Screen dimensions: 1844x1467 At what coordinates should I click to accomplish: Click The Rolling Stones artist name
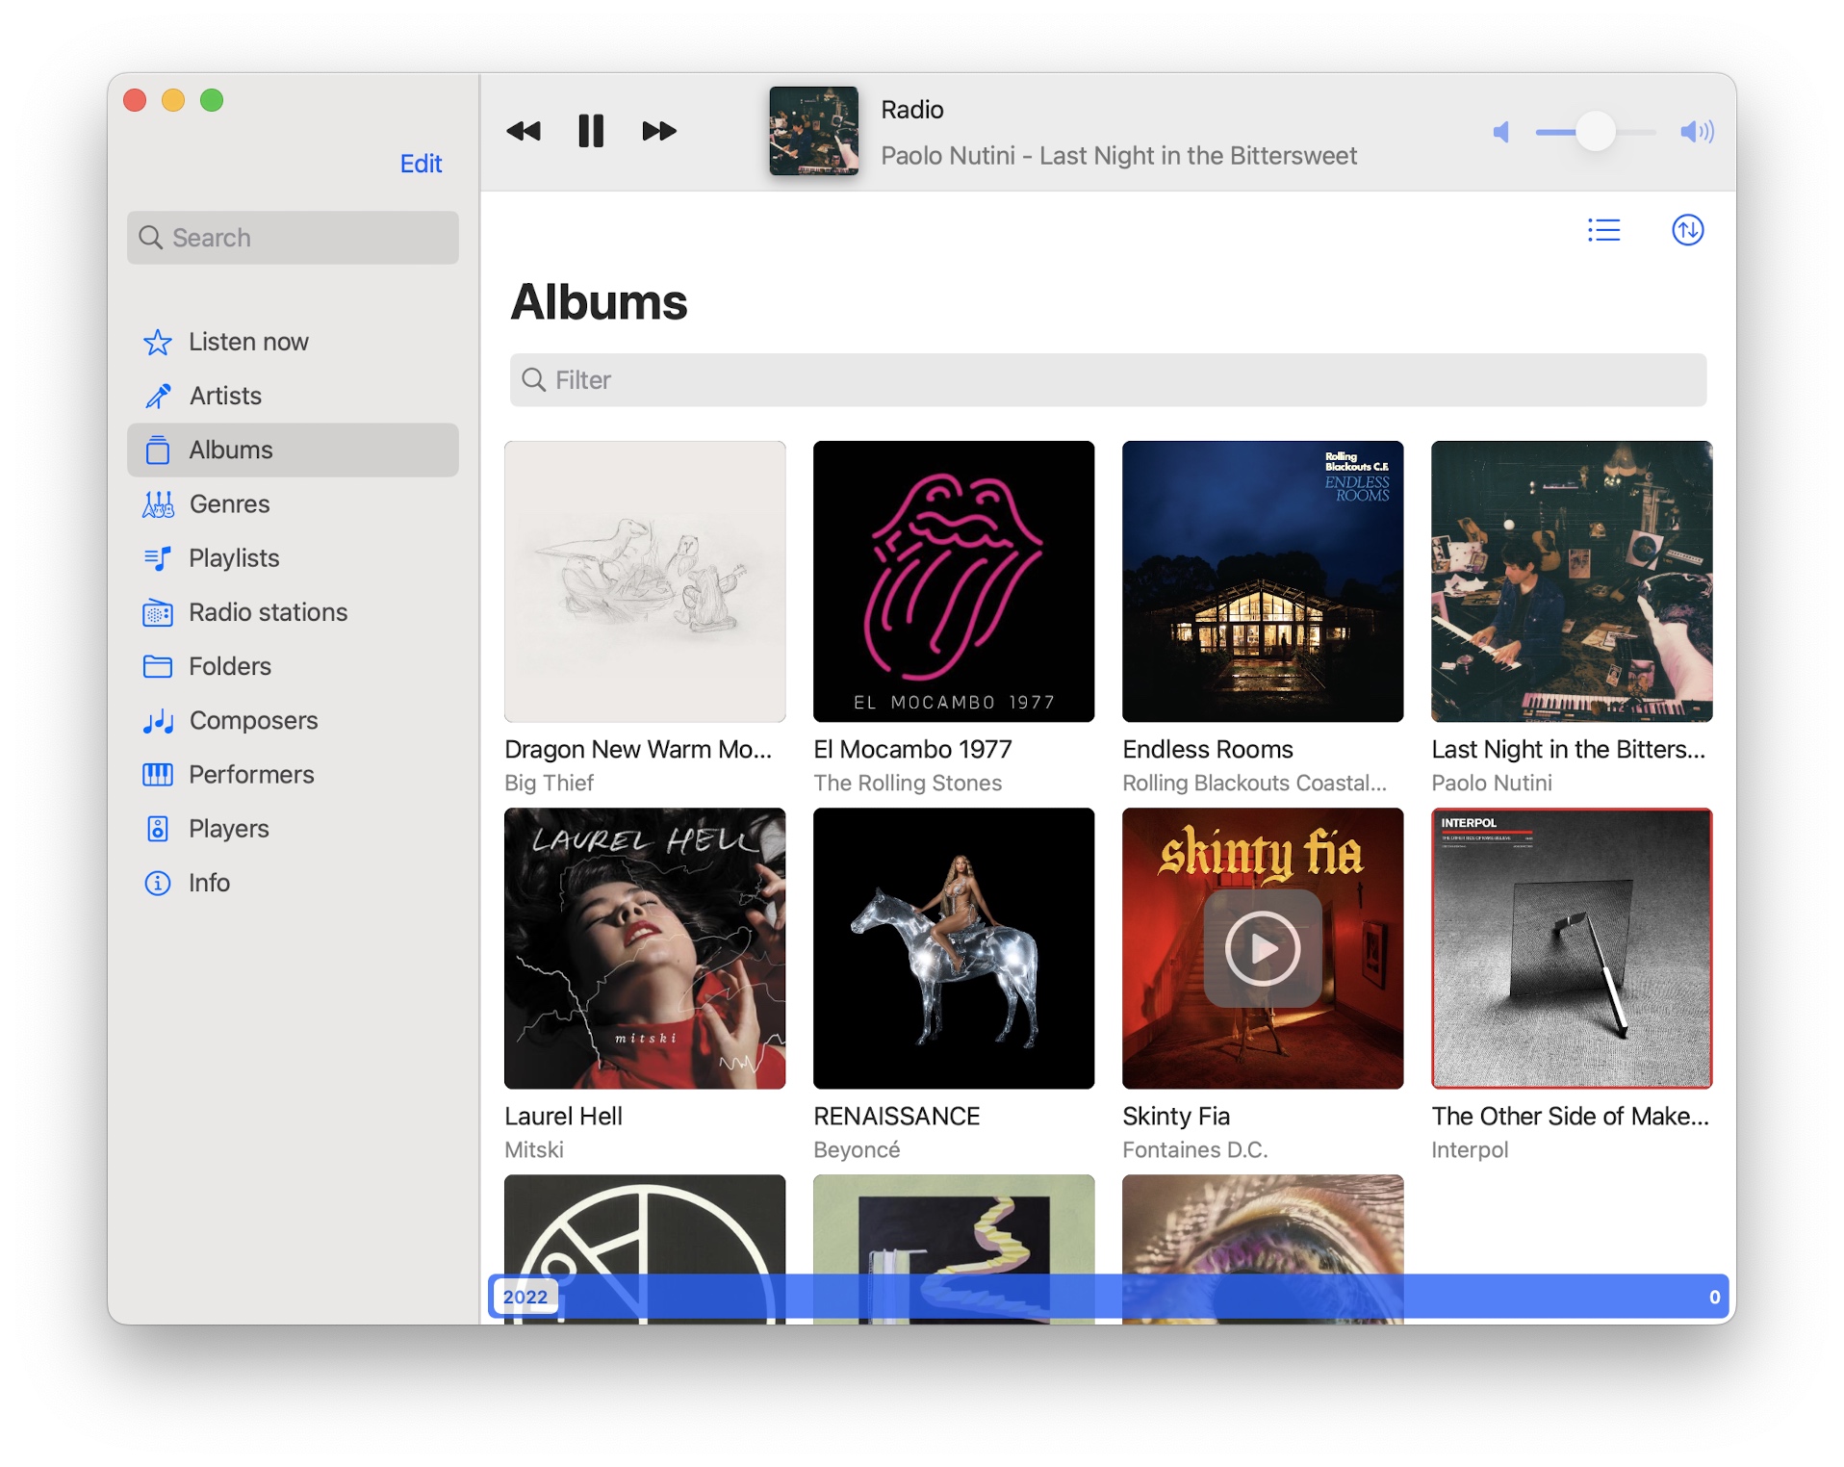tap(908, 783)
